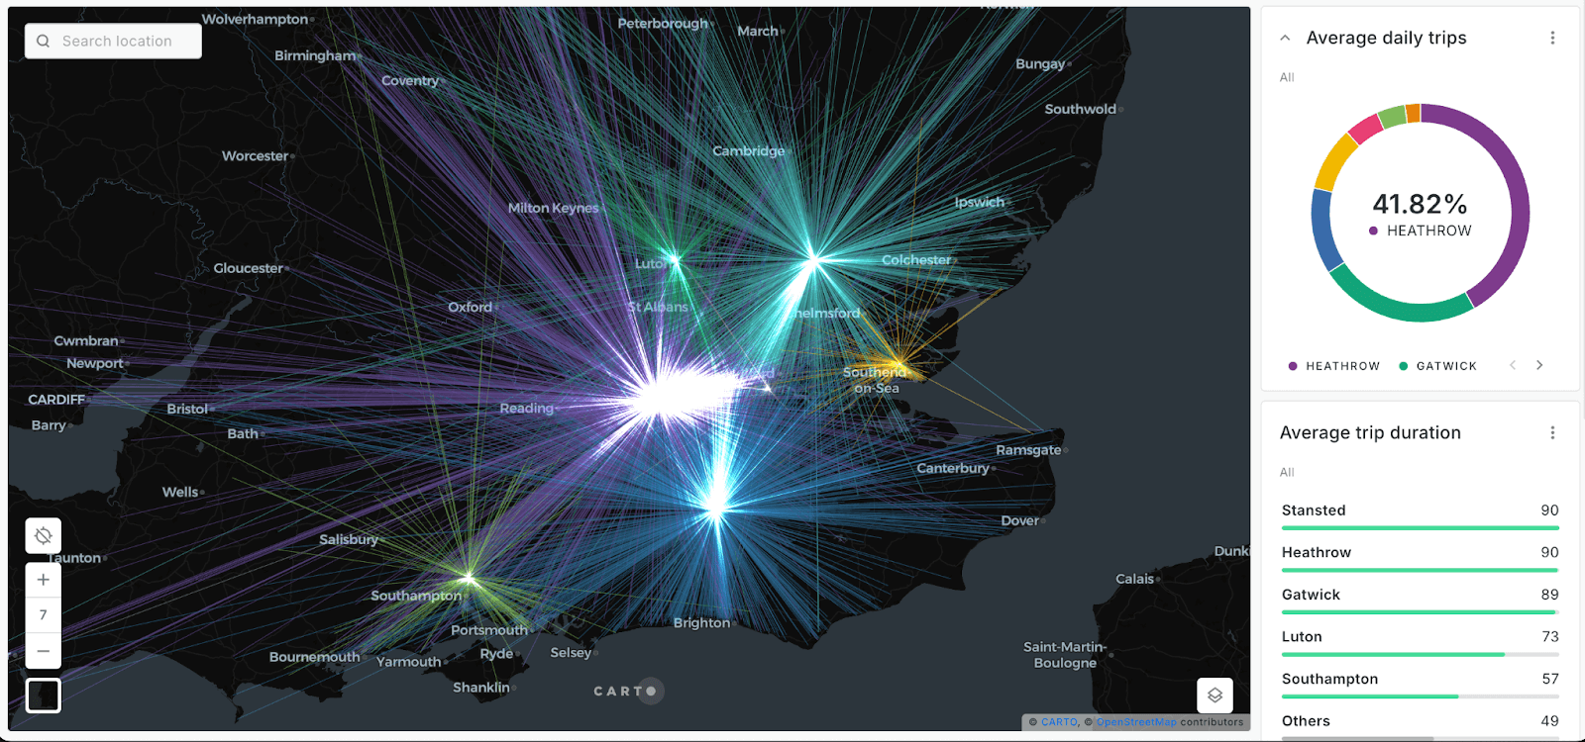Viewport: 1585px width, 742px height.
Task: Click the Brighton map label
Action: tap(701, 622)
